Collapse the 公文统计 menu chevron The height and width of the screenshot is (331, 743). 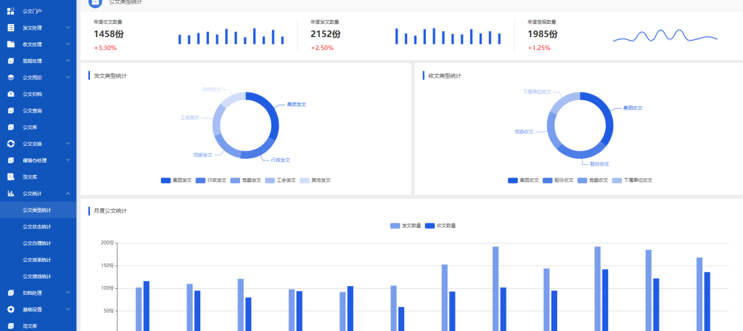(x=67, y=194)
